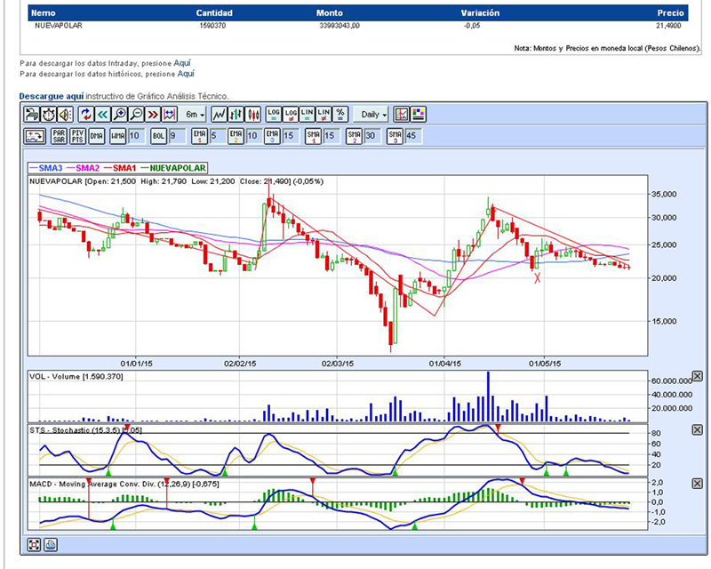Switch to OHLC bar chart style

tap(236, 115)
